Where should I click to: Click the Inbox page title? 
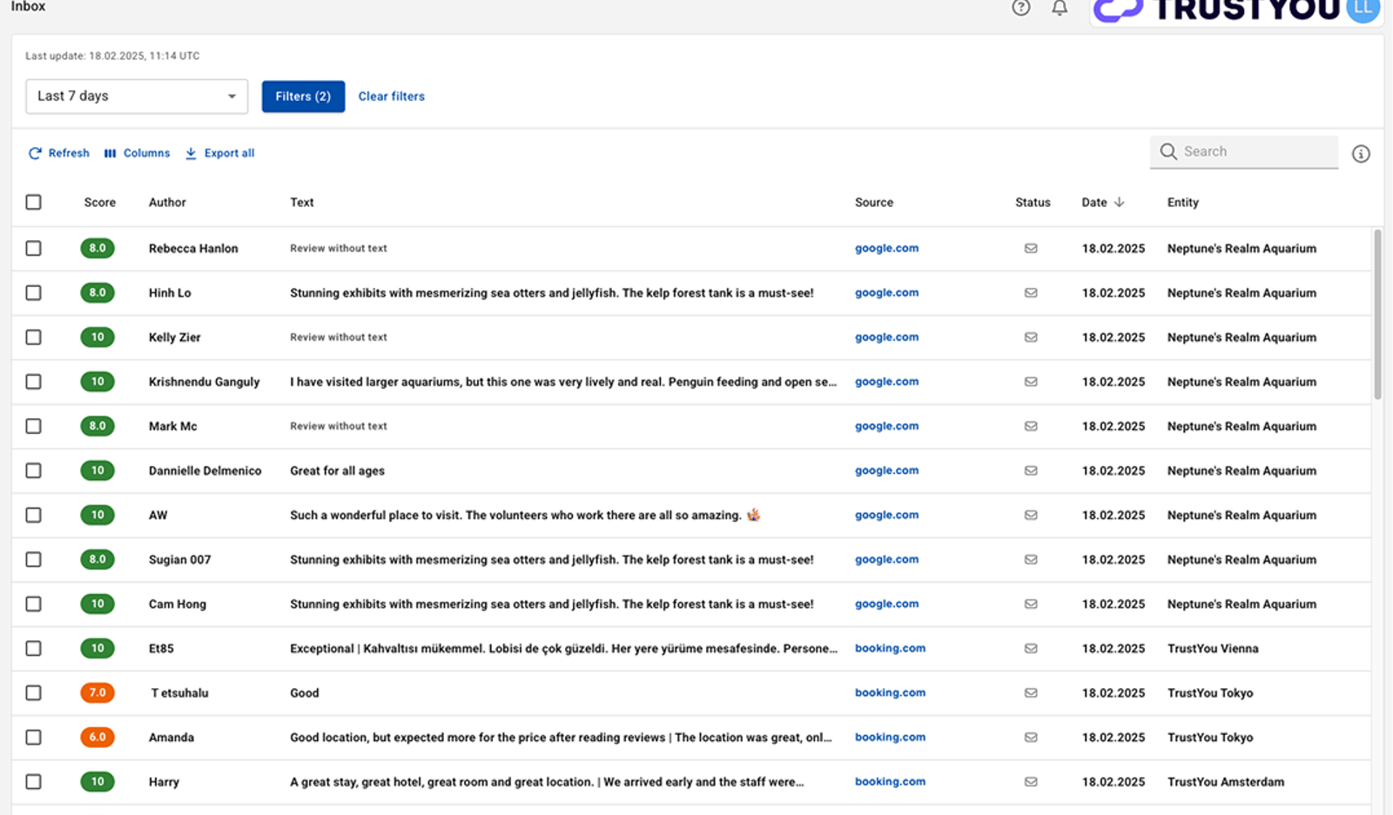(28, 6)
